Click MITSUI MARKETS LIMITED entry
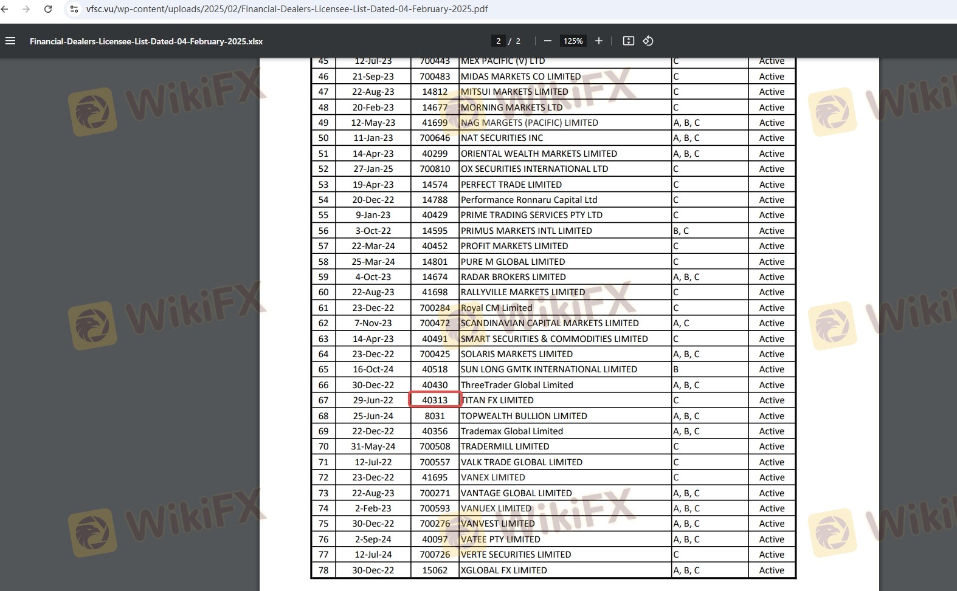Viewport: 957px width, 591px height. pyautogui.click(x=514, y=92)
